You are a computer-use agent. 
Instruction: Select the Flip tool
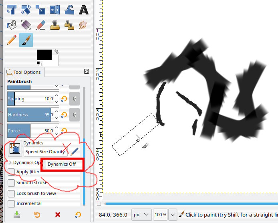pyautogui.click(x=55, y=10)
